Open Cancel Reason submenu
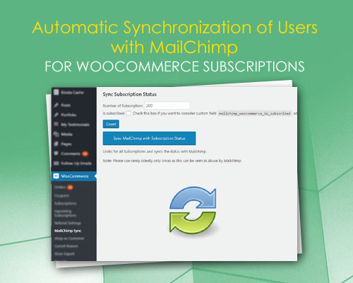Image resolution: width=353 pixels, height=283 pixels. tap(66, 246)
